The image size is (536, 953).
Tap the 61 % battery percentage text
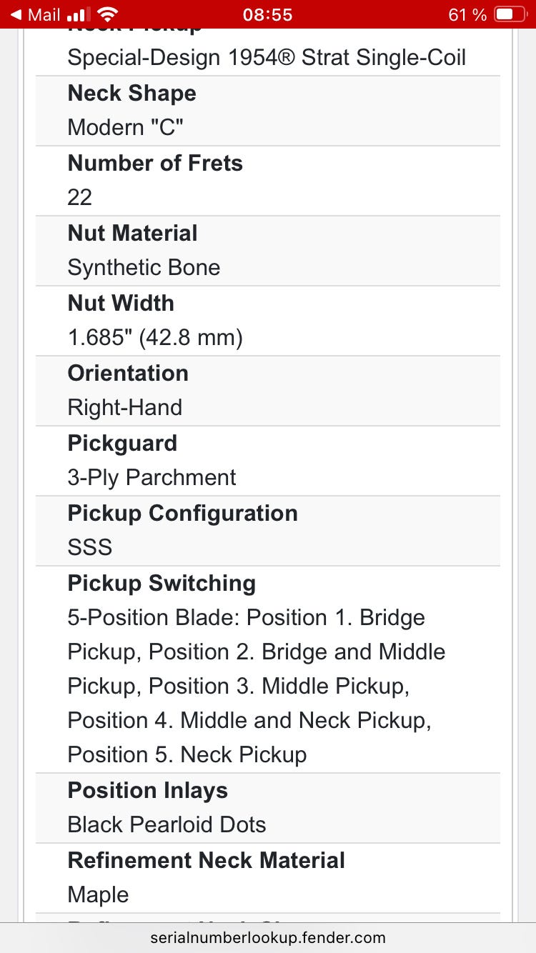coord(467,14)
